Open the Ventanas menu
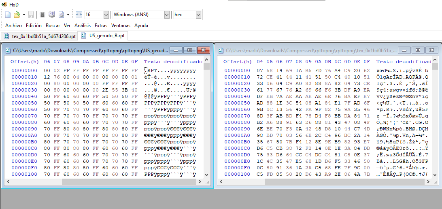442x209 pixels. coord(121,26)
